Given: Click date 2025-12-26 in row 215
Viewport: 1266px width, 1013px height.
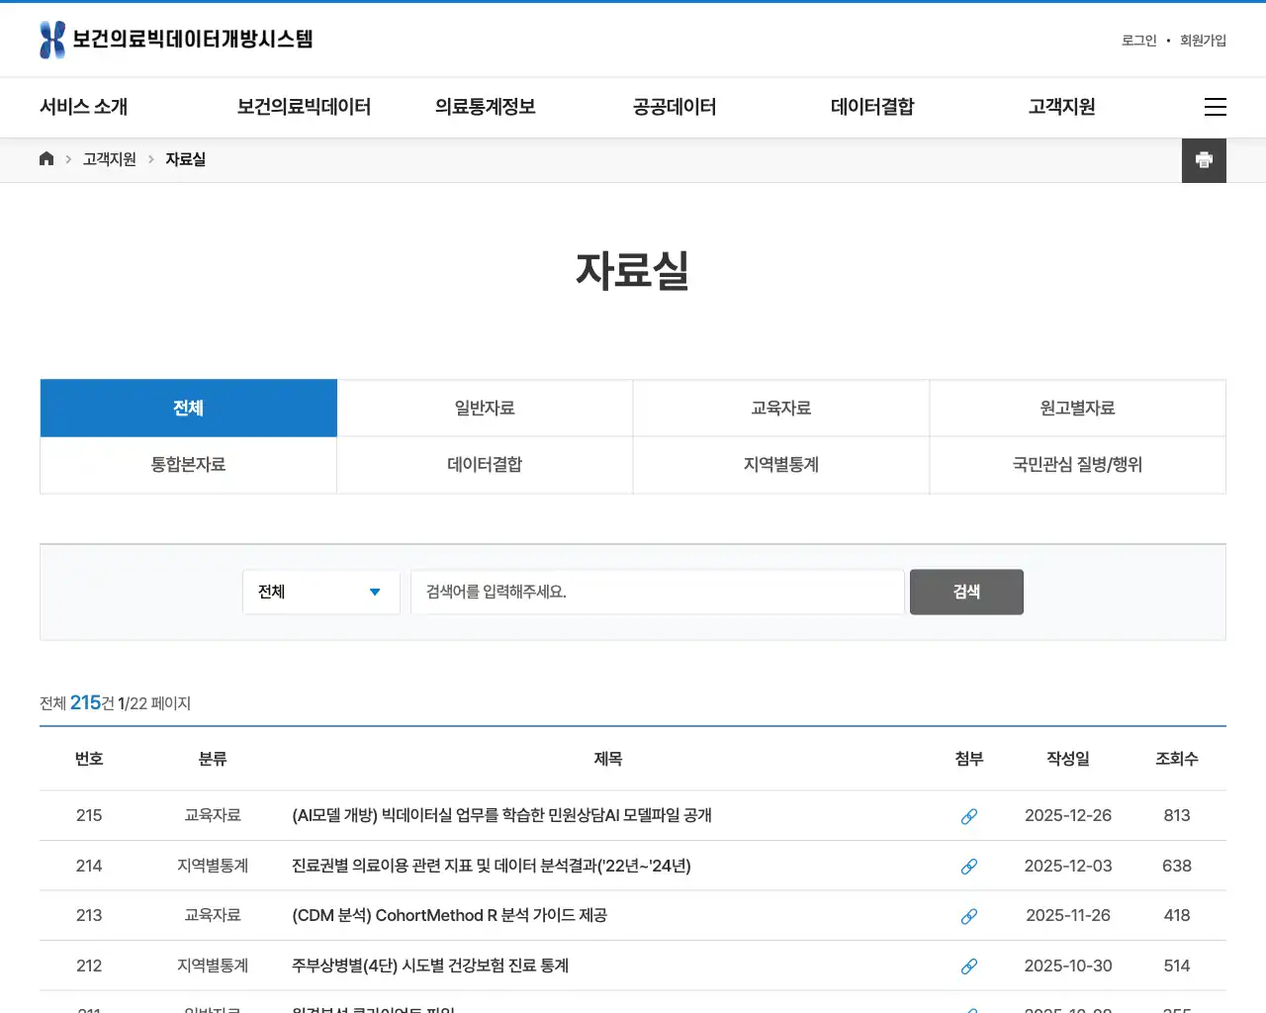Looking at the screenshot, I should point(1068,815).
